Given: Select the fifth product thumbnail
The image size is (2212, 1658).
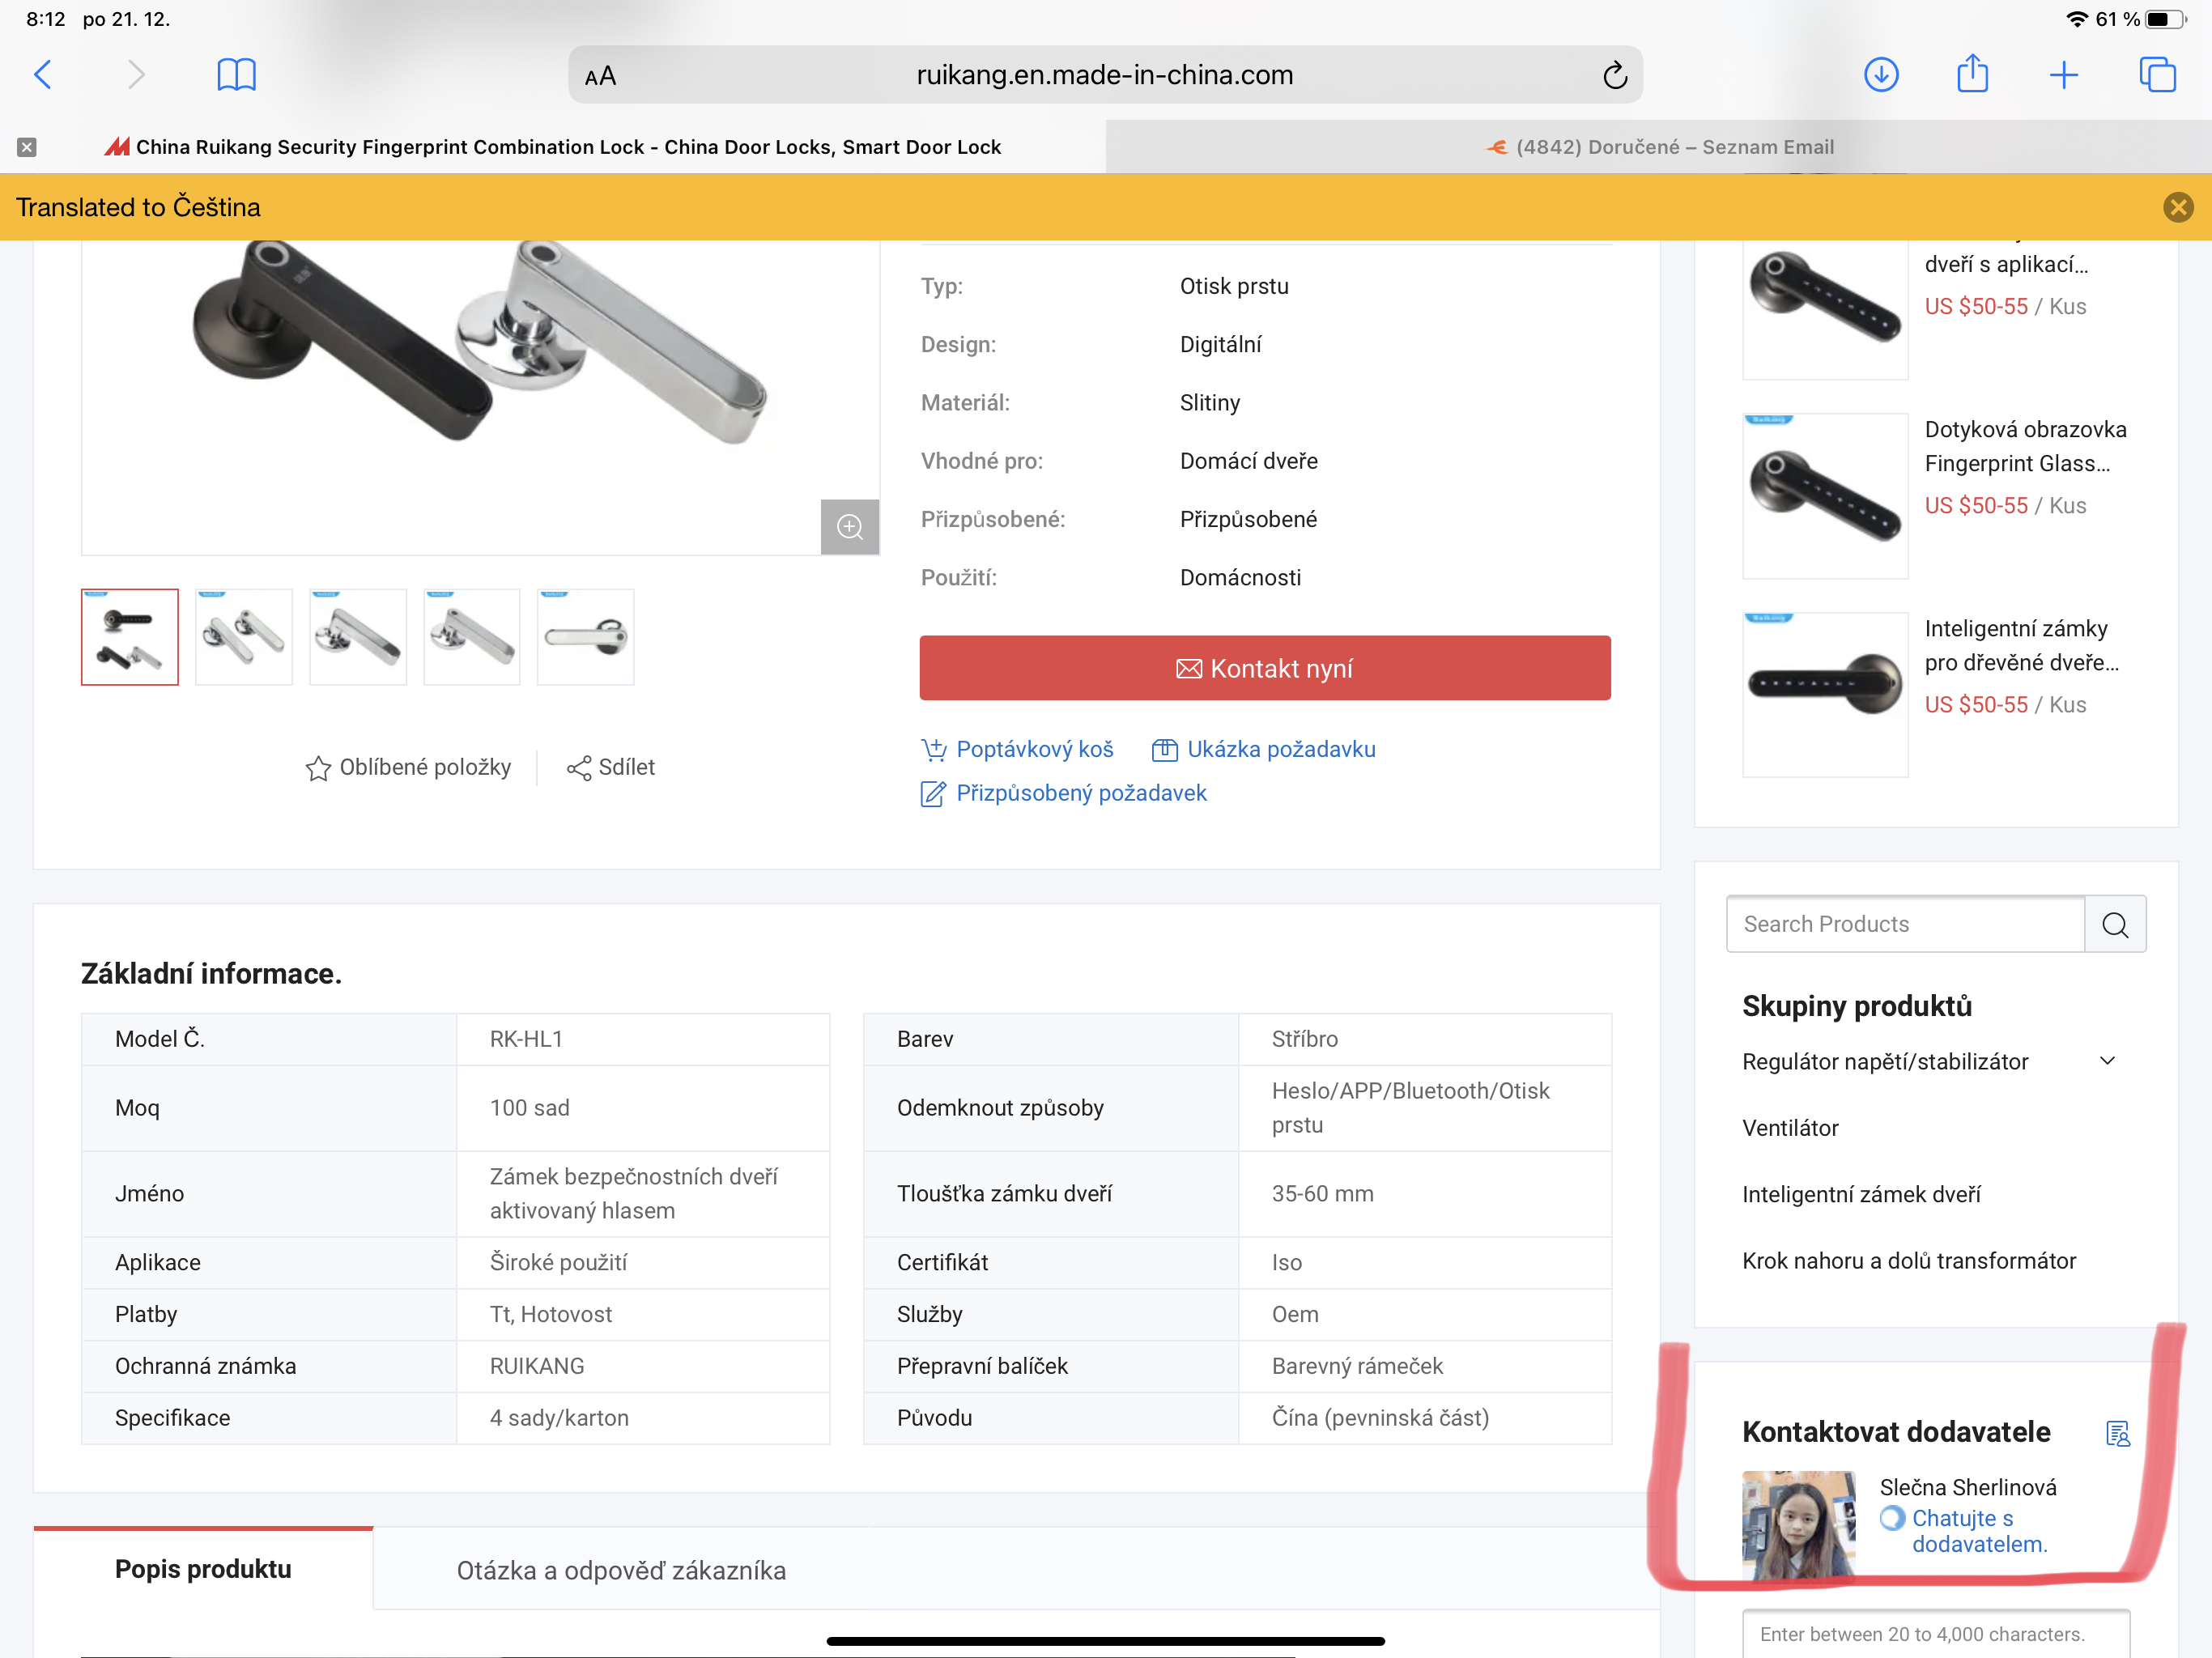Looking at the screenshot, I should pyautogui.click(x=586, y=637).
